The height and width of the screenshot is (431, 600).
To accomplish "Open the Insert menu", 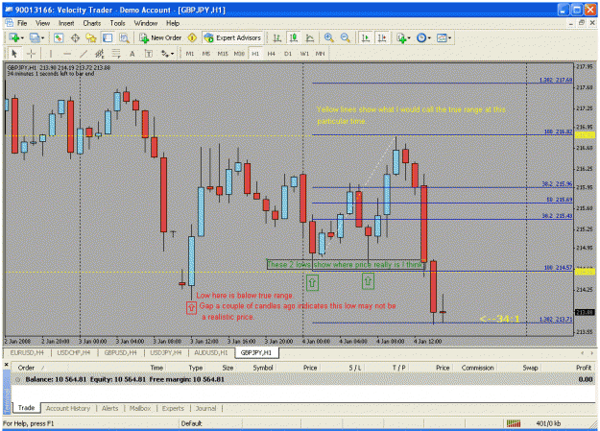I will (x=66, y=23).
